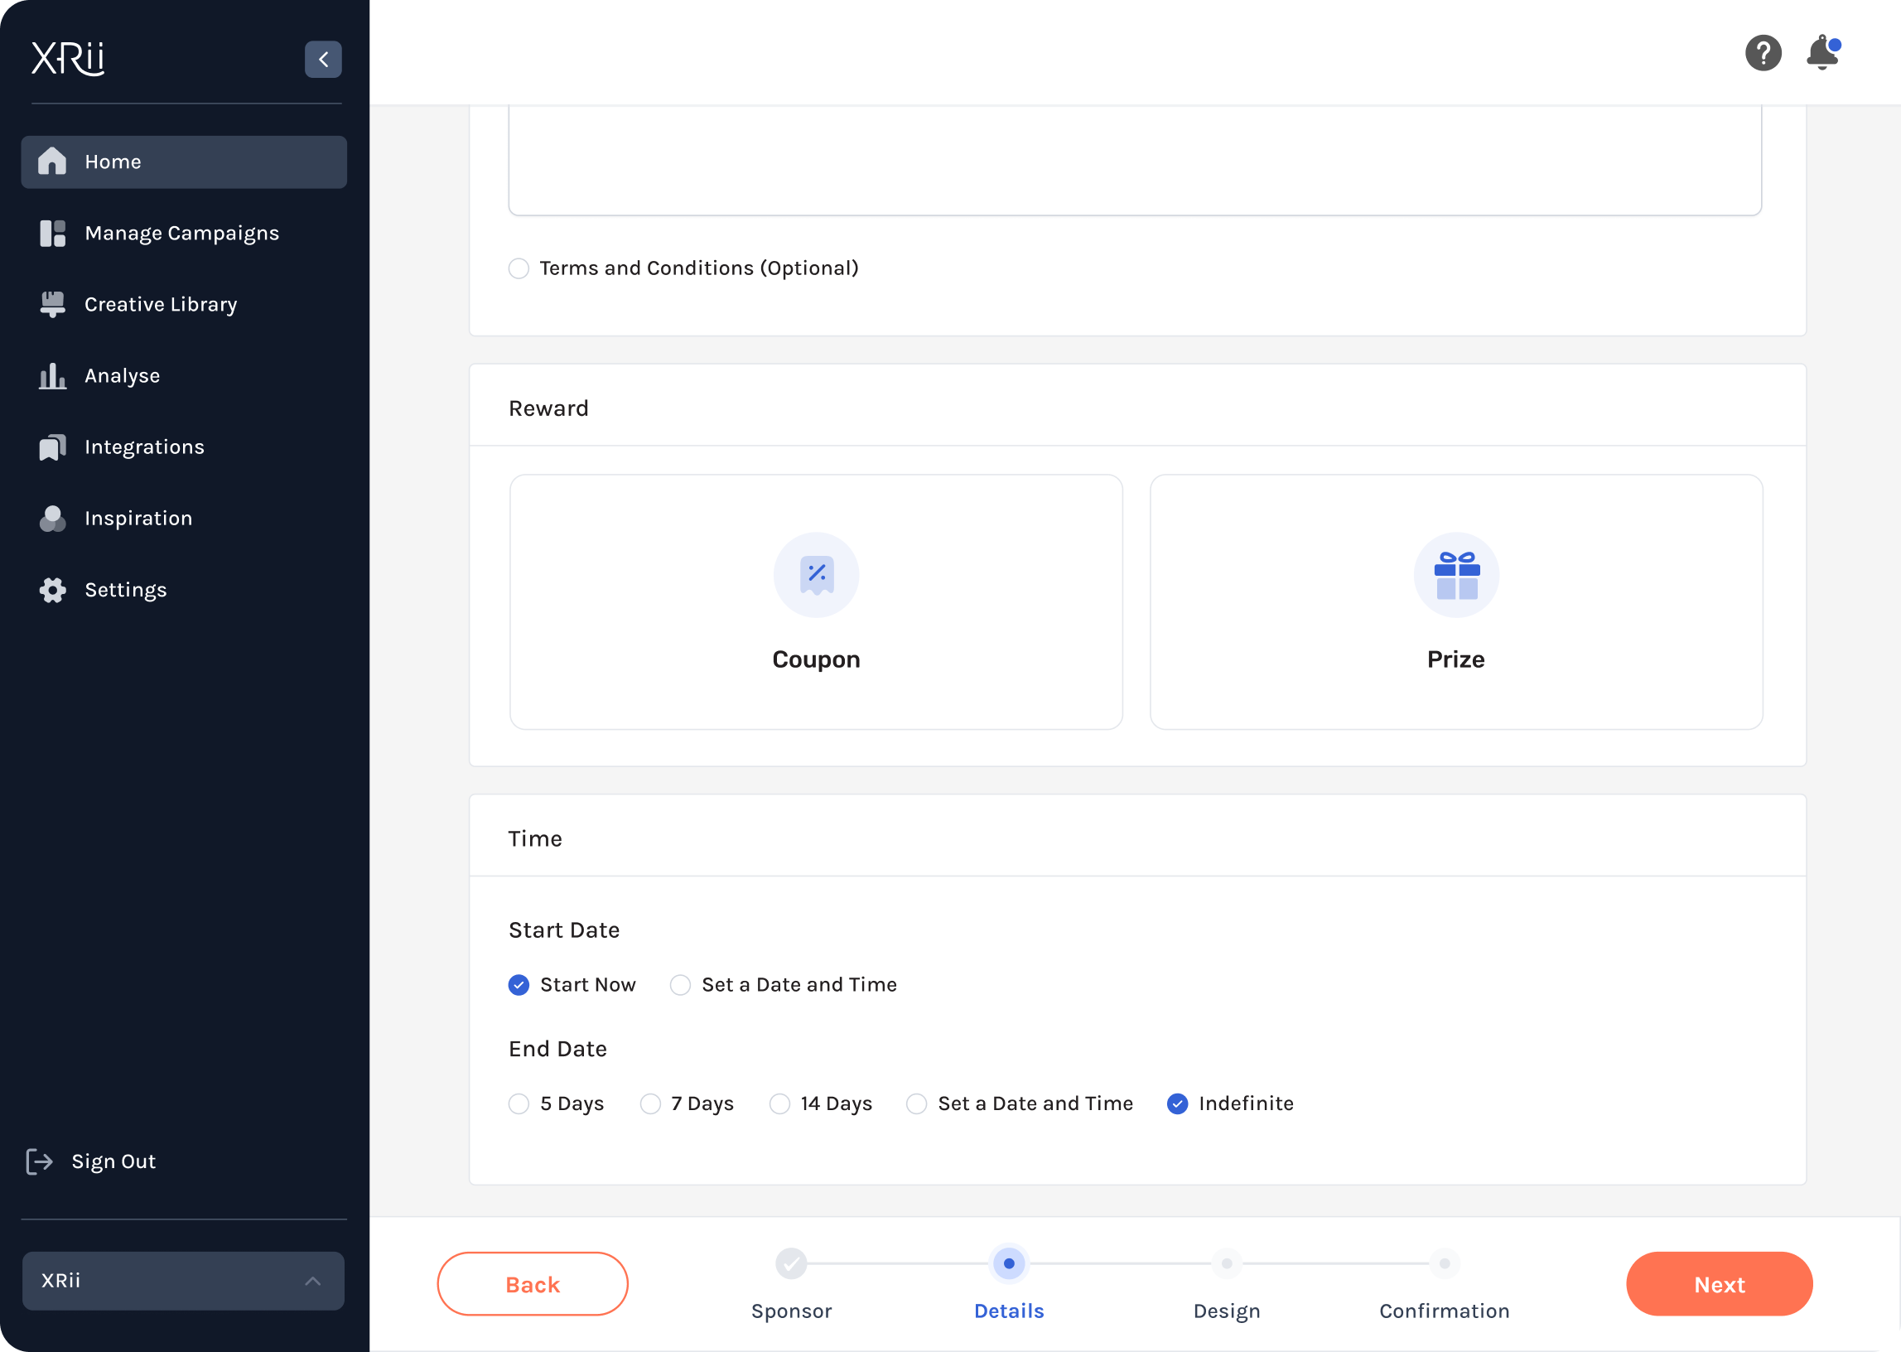Click the Sign Out arrow icon
1901x1352 pixels.
[x=39, y=1161]
